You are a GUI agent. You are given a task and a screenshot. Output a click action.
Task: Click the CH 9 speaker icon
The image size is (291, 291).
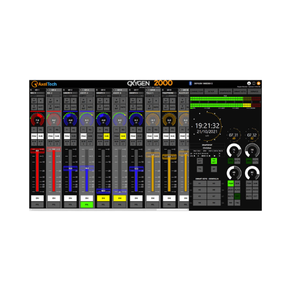[163, 90]
